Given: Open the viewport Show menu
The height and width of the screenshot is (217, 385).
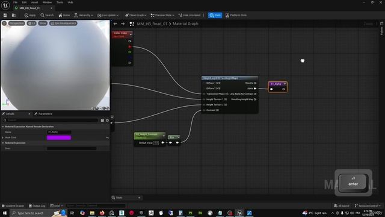Looking at the screenshot, I should [x=43, y=23].
